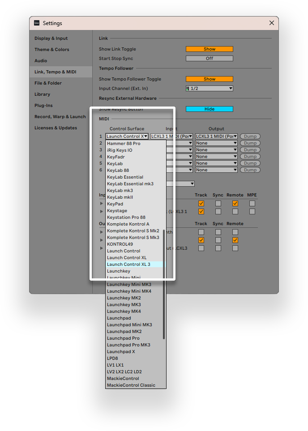308x431 pixels.
Task: Open the row 4 Output None dropdown
Action: (216, 156)
